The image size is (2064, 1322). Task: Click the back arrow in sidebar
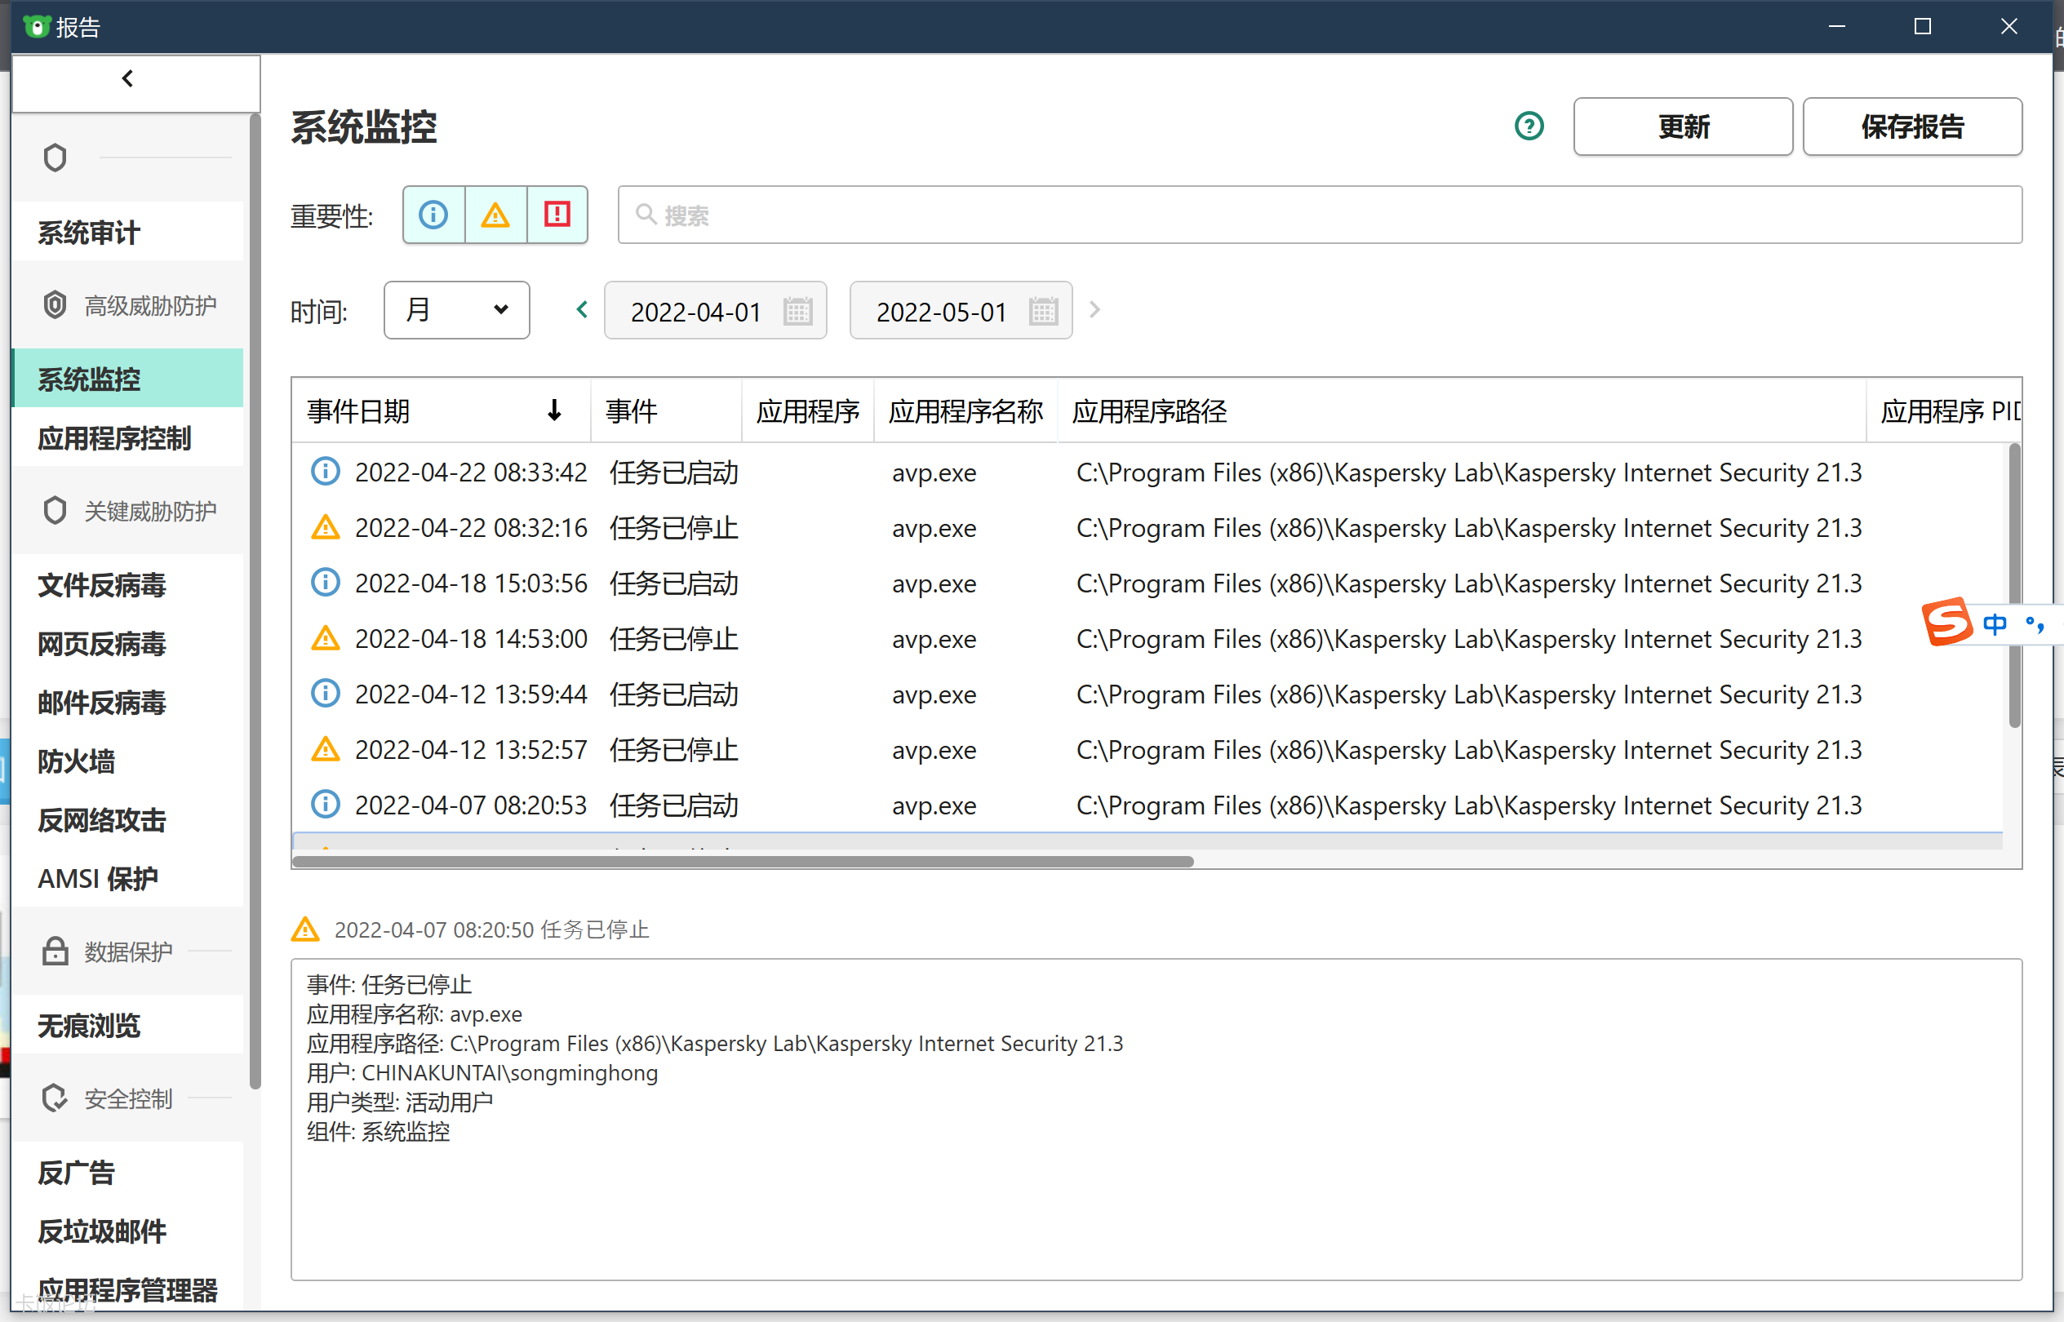pos(127,79)
